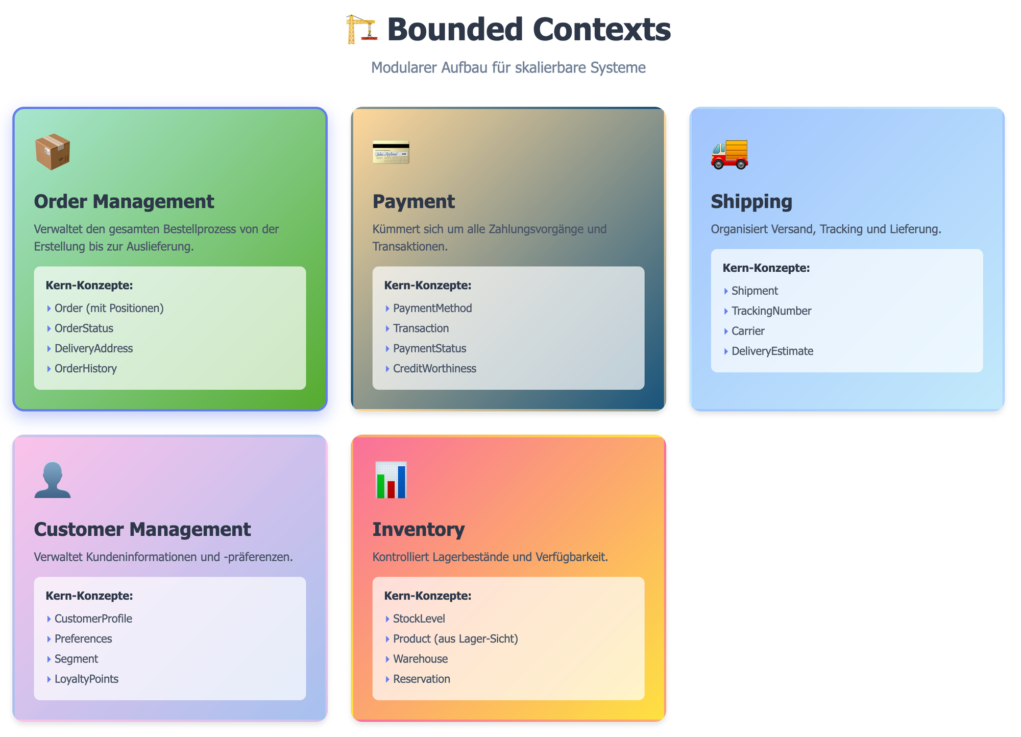Click the Kern-Konzepte label in Shipping card
This screenshot has width=1021, height=737.
tap(766, 268)
